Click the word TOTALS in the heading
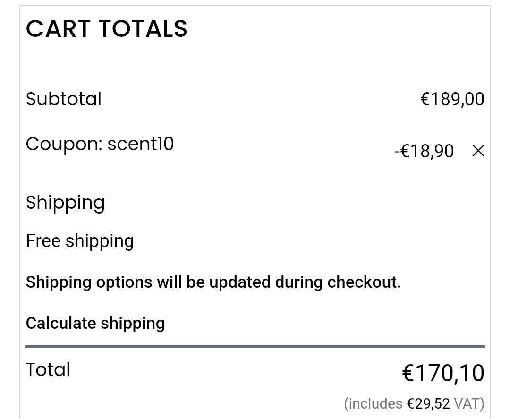 [x=143, y=29]
